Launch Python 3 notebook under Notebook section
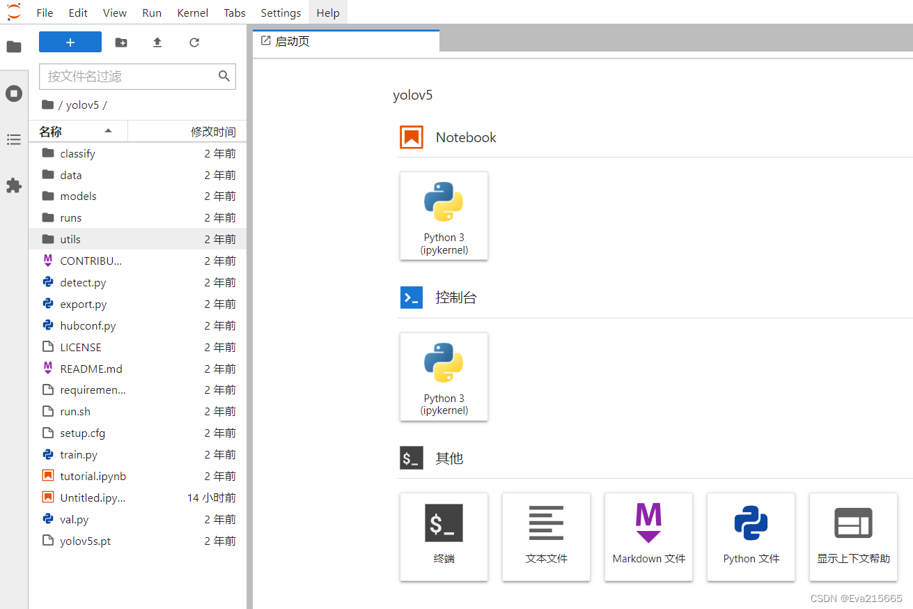The height and width of the screenshot is (609, 913). pos(444,216)
